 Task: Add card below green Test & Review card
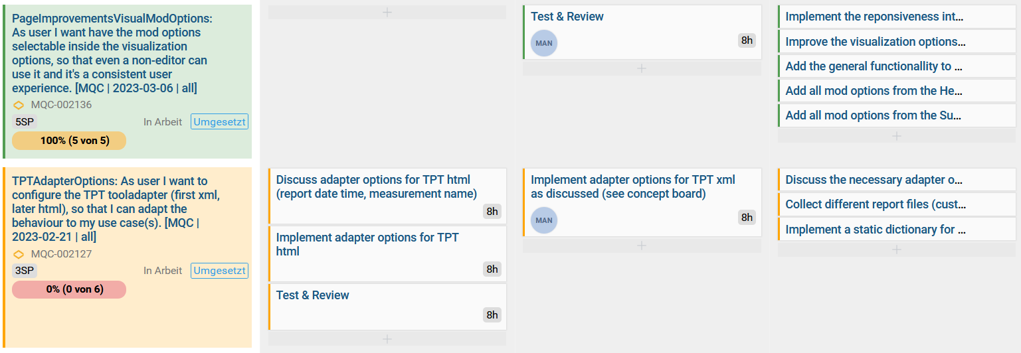coord(642,68)
